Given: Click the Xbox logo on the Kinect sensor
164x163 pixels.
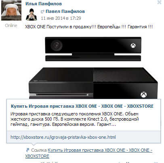Looking at the screenshot, I should [133, 46].
